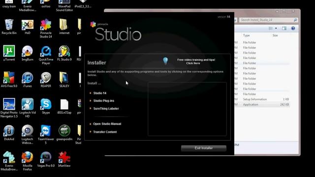Open the bottom Everio MediaBrowser shortcut
This screenshot has width=315, height=177.
(x=9, y=161)
